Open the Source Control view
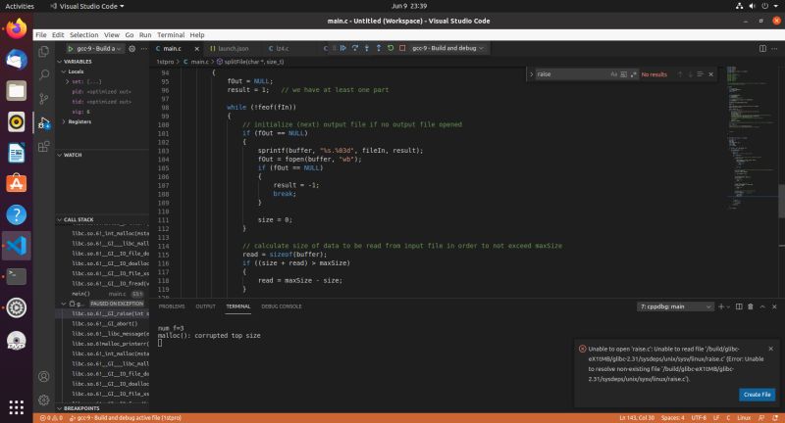The width and height of the screenshot is (785, 423). pyautogui.click(x=44, y=99)
